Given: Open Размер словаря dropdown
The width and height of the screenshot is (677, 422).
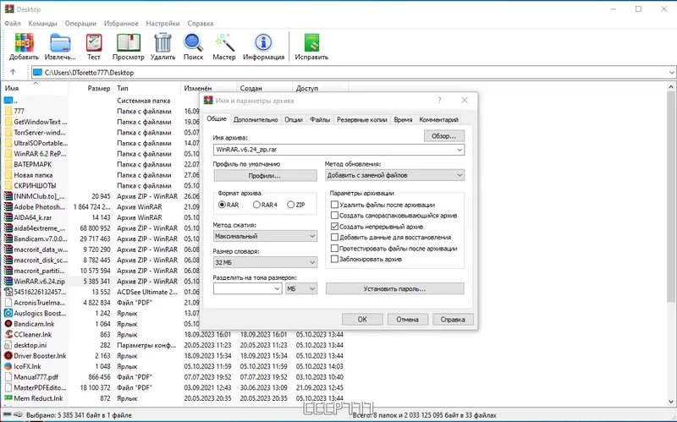Looking at the screenshot, I should (265, 262).
